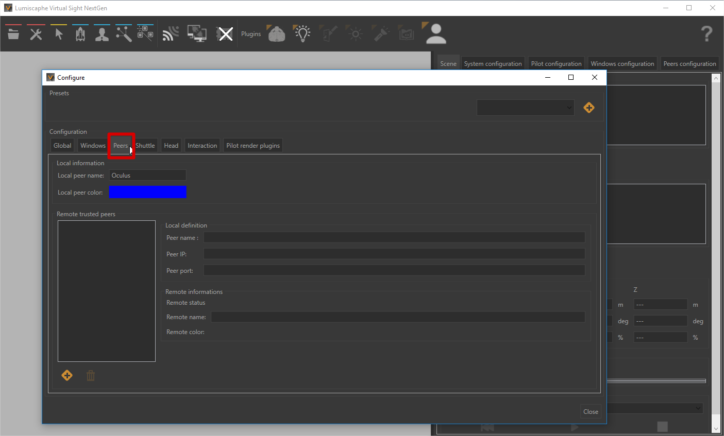The width and height of the screenshot is (724, 436).
Task: Open the wrench and screwdriver configure tool
Action: click(36, 34)
